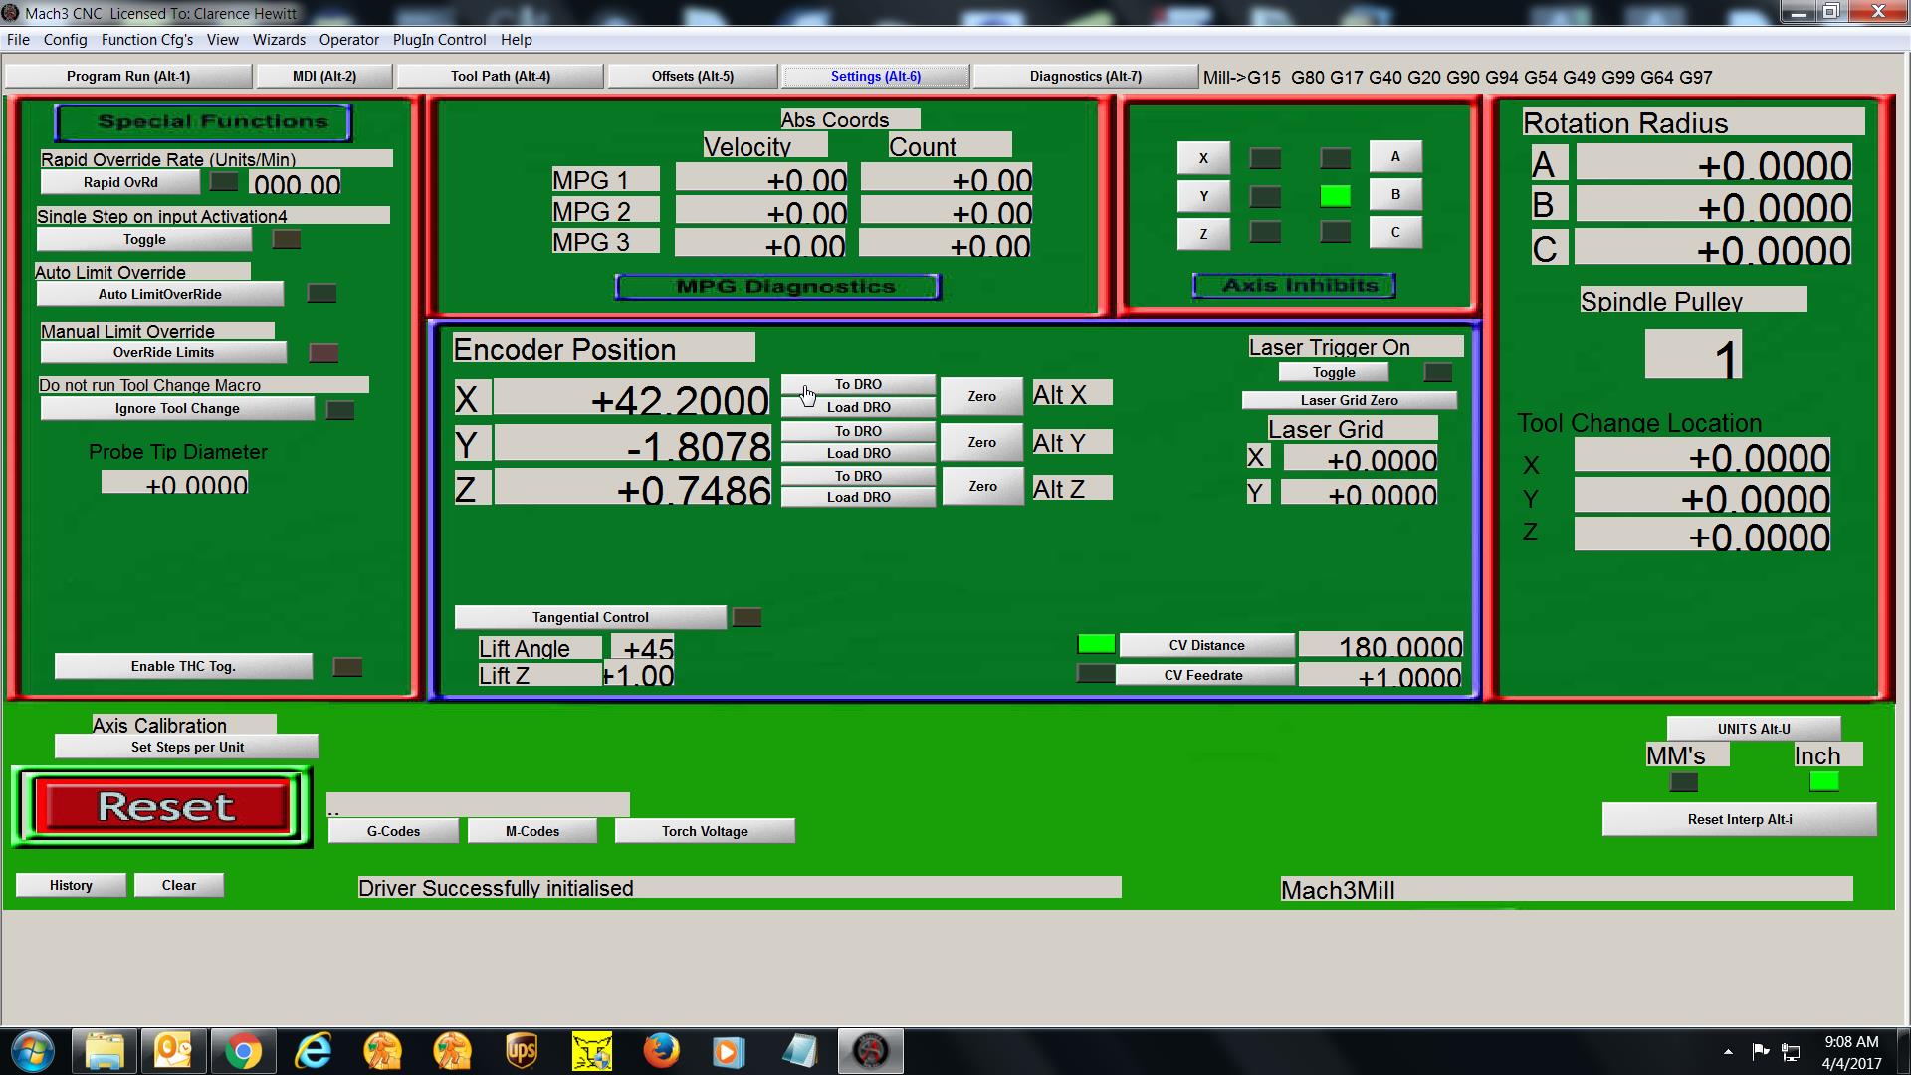
Task: Launch Firefox from the taskbar
Action: [661, 1051]
